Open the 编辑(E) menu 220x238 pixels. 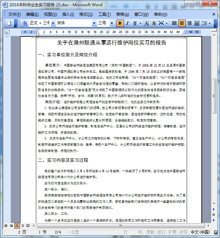click(32, 14)
